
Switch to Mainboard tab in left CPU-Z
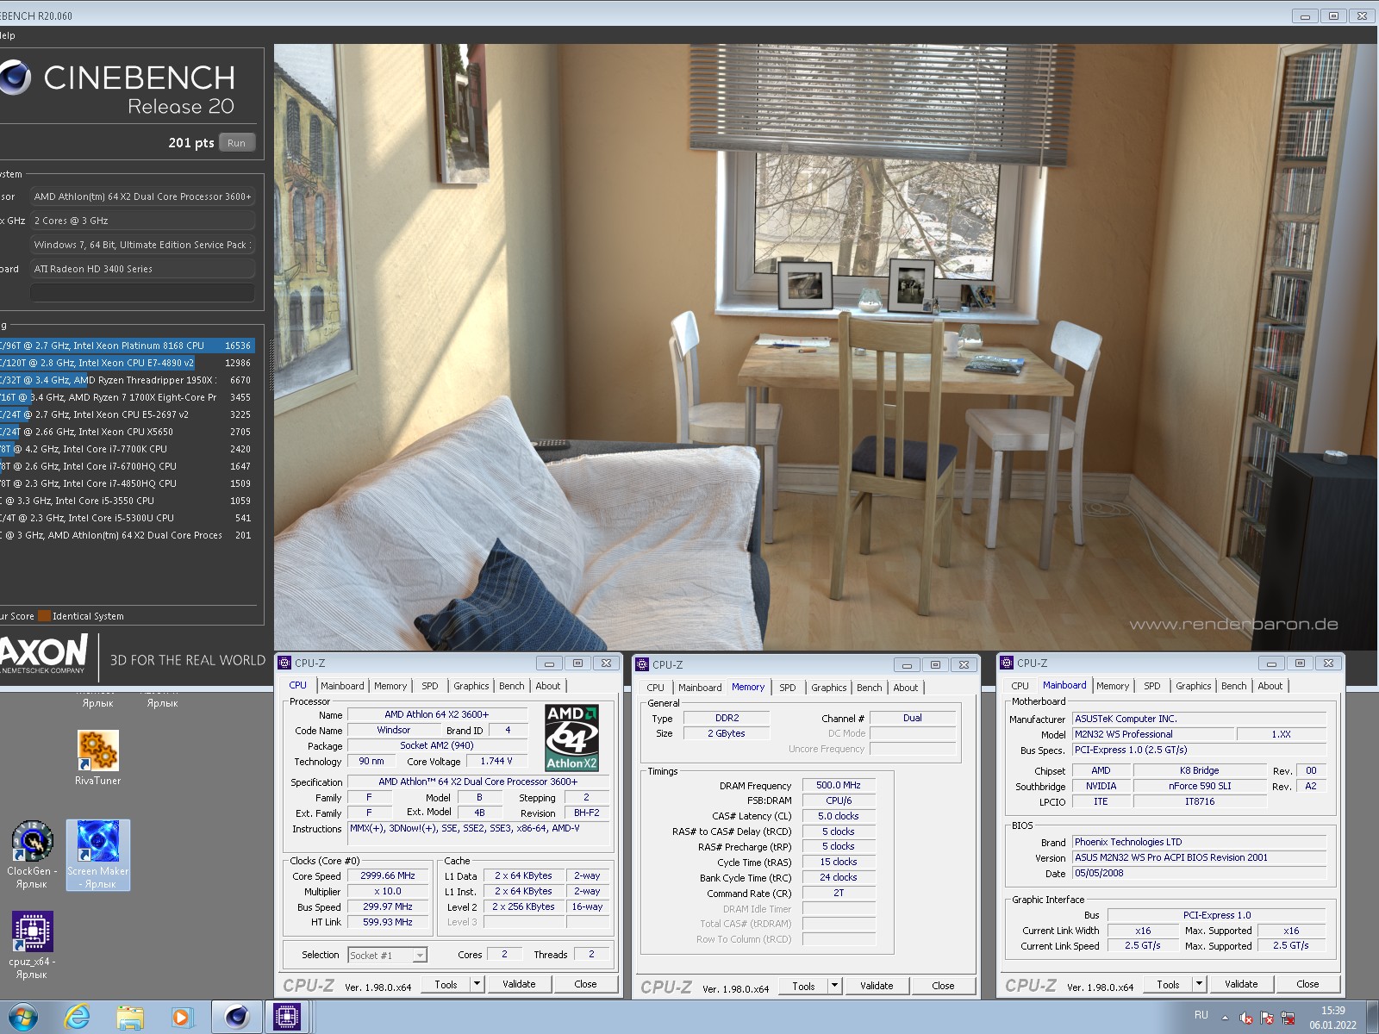click(342, 686)
